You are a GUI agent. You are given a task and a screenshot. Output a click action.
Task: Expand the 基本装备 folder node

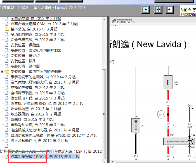coord(2,29)
